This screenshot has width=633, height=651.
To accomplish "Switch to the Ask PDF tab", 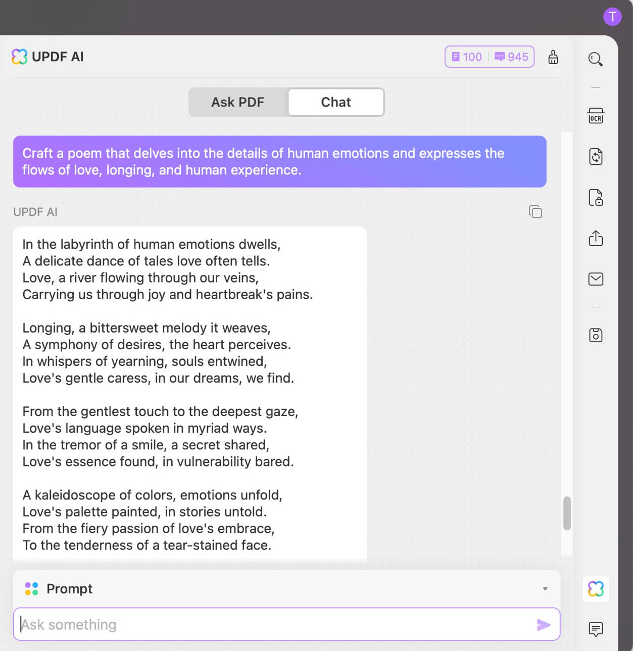I will coord(237,102).
